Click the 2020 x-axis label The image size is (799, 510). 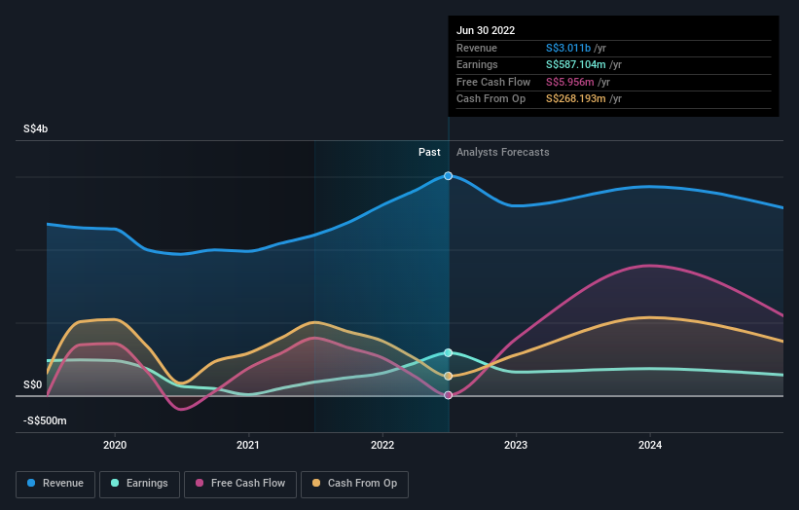115,445
